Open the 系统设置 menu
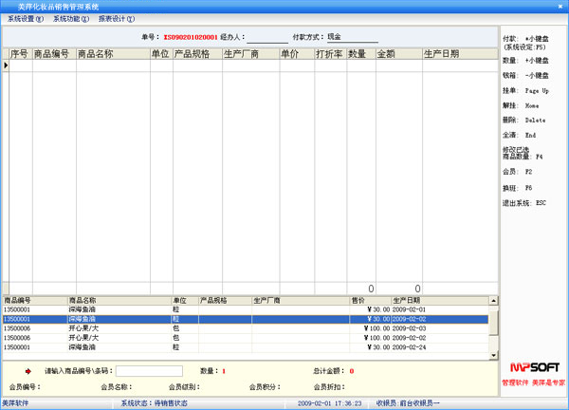This screenshot has width=569, height=410. pos(26,19)
